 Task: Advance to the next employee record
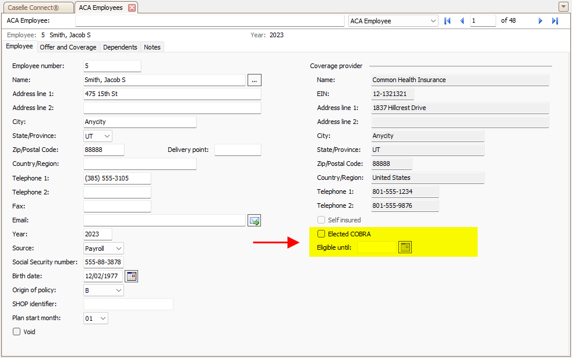[x=541, y=21]
